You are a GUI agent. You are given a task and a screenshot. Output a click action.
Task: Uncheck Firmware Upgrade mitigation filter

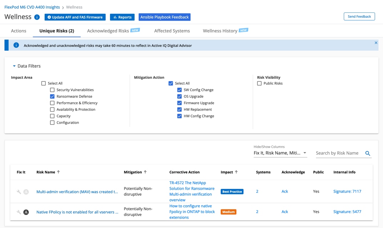(180, 103)
